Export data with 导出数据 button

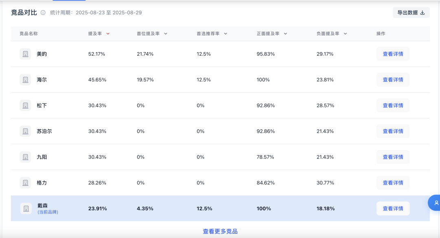(411, 13)
